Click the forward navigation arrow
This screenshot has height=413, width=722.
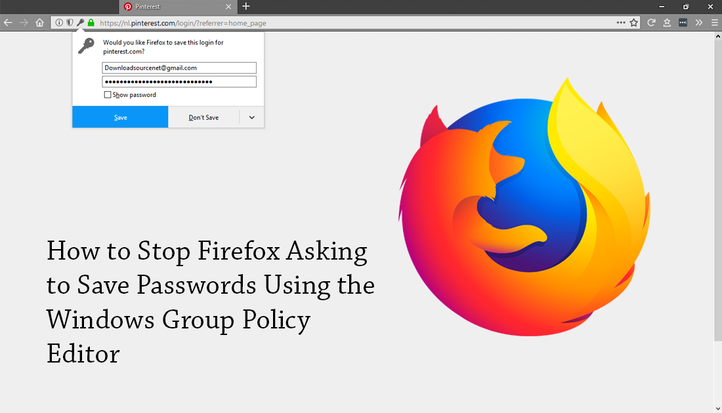pyautogui.click(x=24, y=22)
